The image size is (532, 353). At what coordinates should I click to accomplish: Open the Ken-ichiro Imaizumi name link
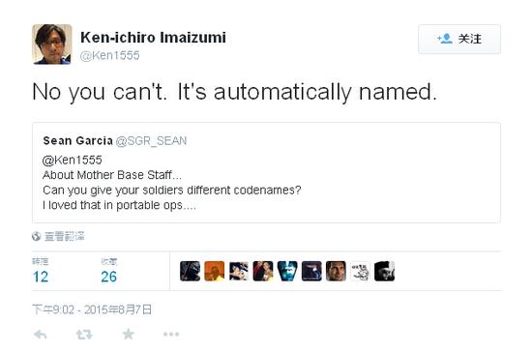(x=153, y=38)
